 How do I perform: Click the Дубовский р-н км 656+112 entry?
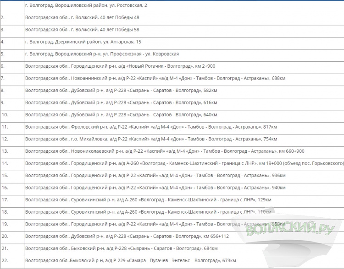click(127, 236)
